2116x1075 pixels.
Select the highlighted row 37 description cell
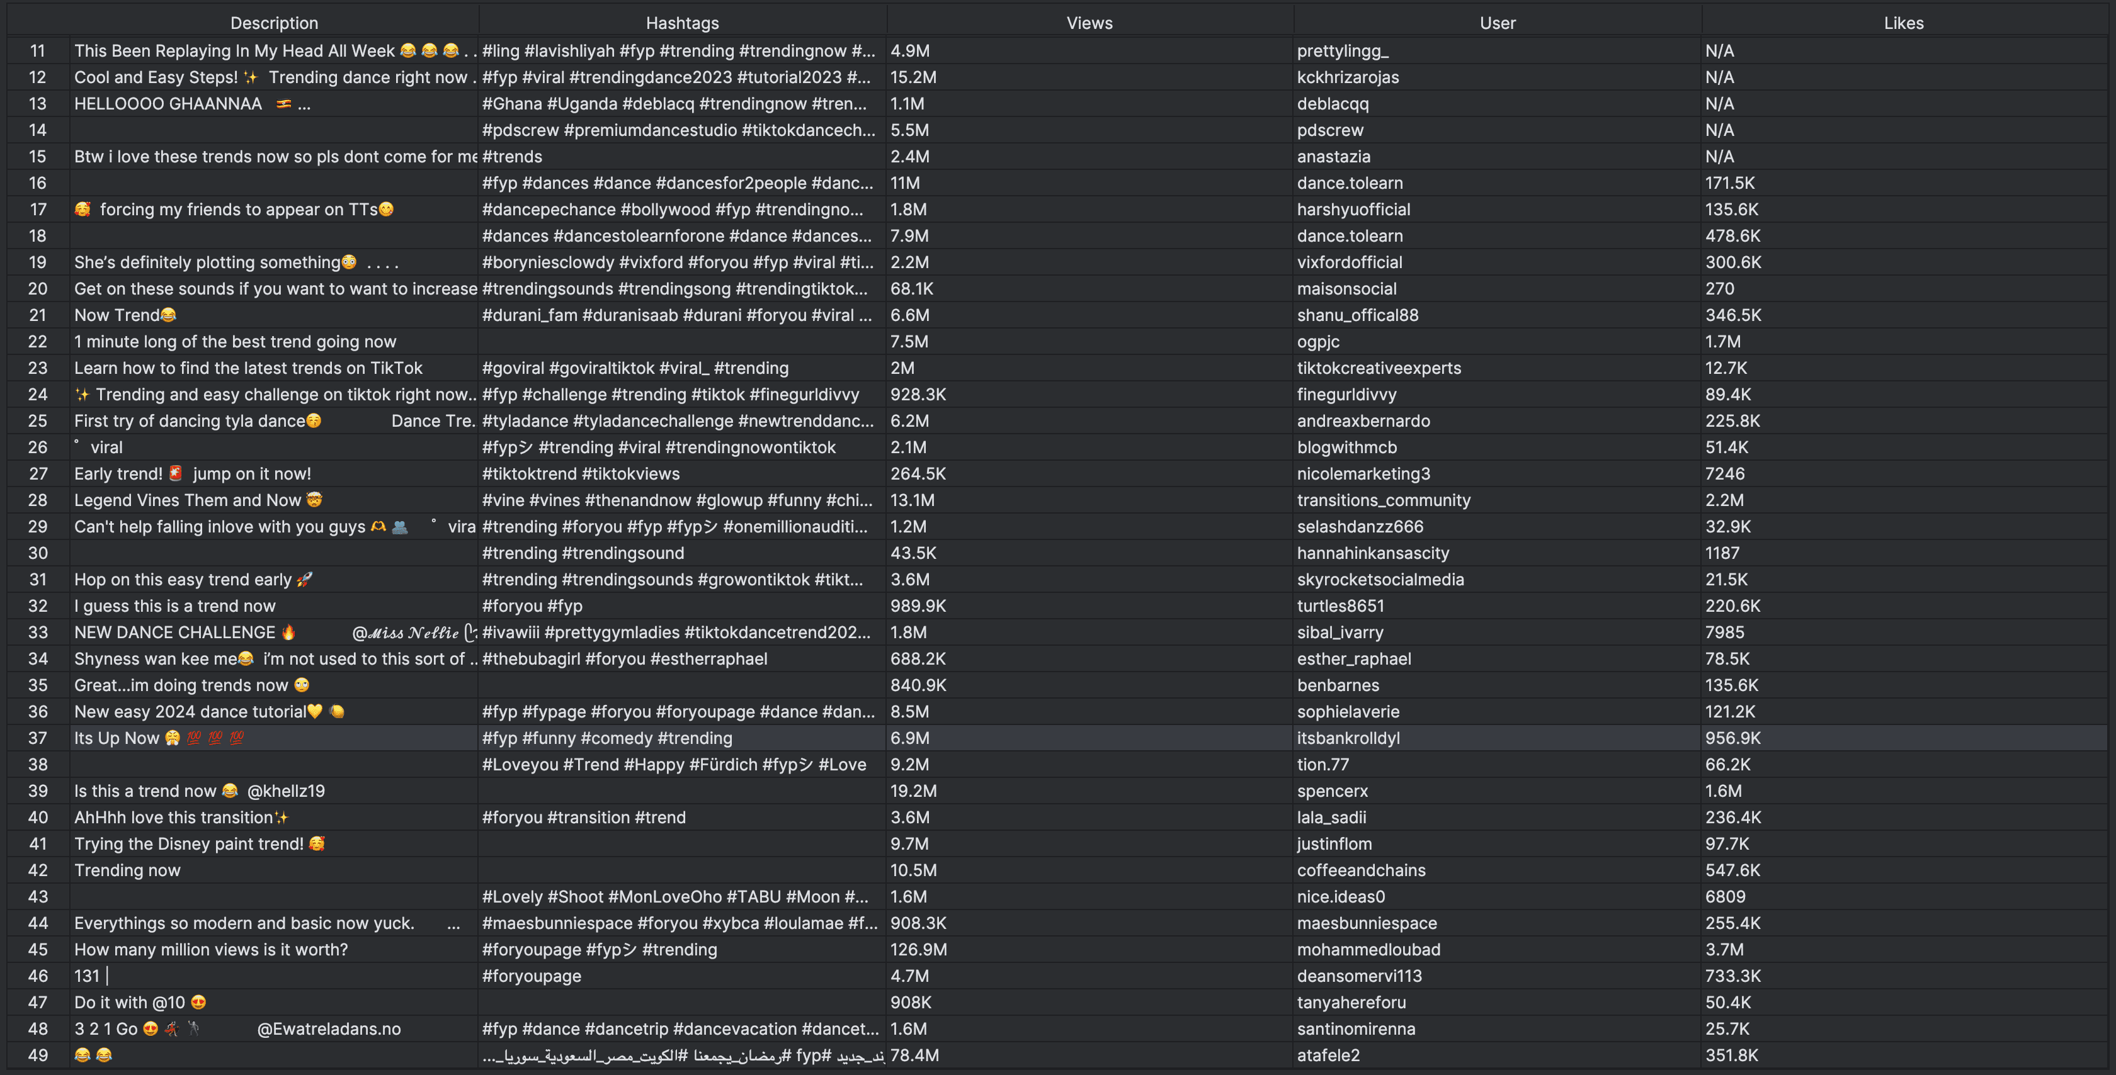point(273,738)
